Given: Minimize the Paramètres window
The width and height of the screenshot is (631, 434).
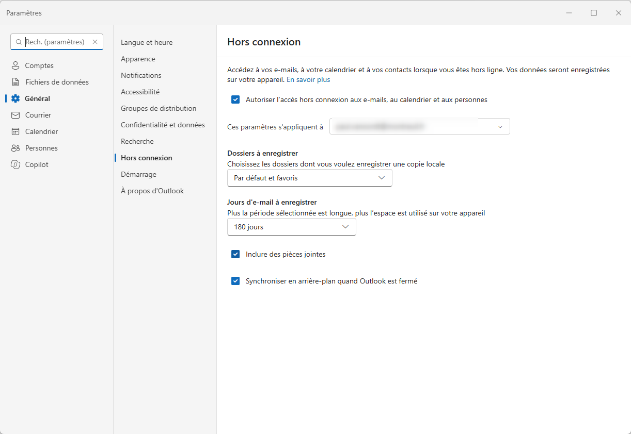Looking at the screenshot, I should [x=569, y=13].
